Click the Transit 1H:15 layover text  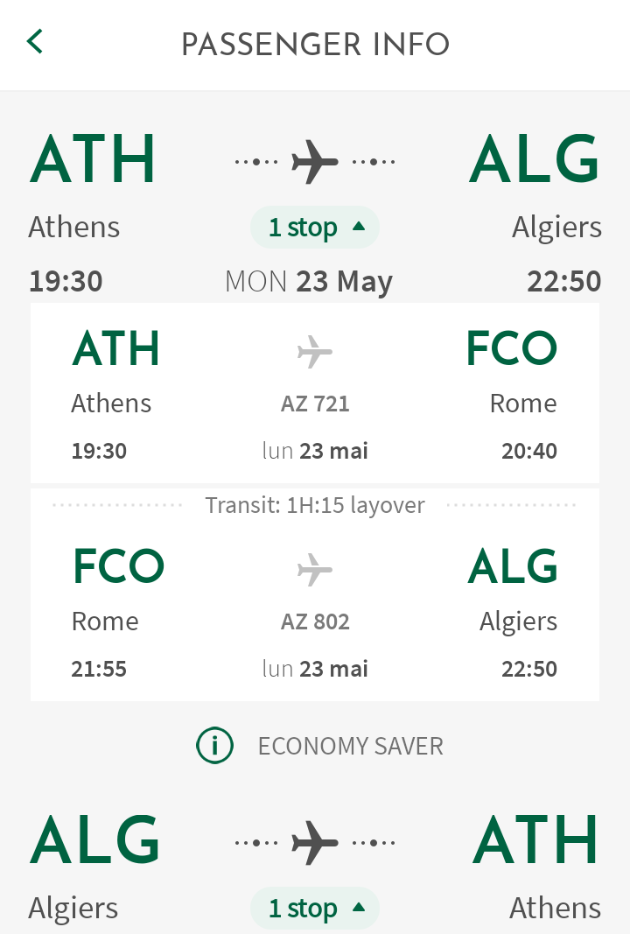tap(315, 505)
